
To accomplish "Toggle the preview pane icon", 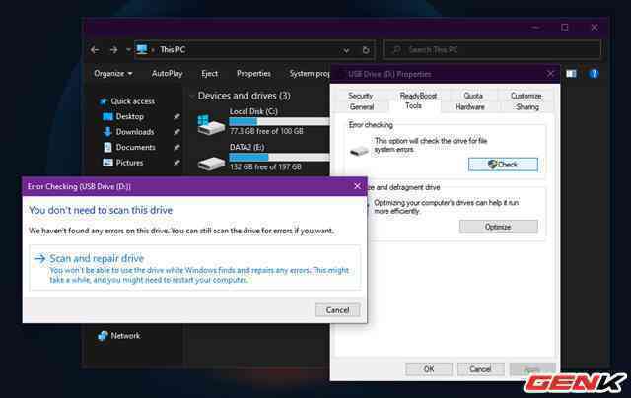I will (571, 74).
